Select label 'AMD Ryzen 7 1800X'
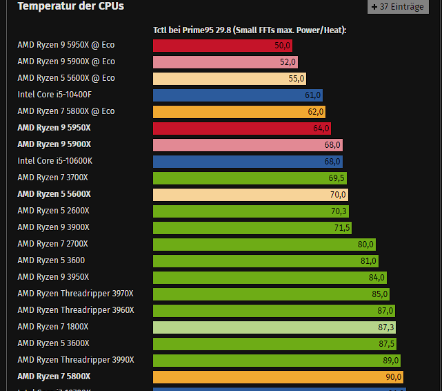This screenshot has height=391, width=442. pyautogui.click(x=53, y=327)
